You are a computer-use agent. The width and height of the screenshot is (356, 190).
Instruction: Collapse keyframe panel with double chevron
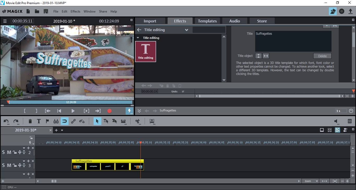tap(139, 111)
